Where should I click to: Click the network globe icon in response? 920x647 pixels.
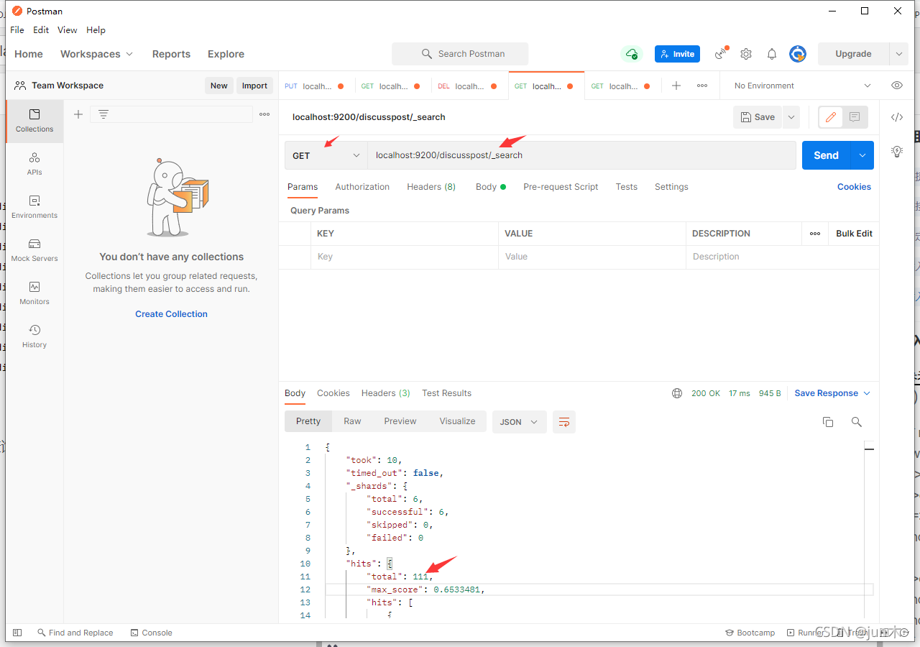click(x=677, y=393)
